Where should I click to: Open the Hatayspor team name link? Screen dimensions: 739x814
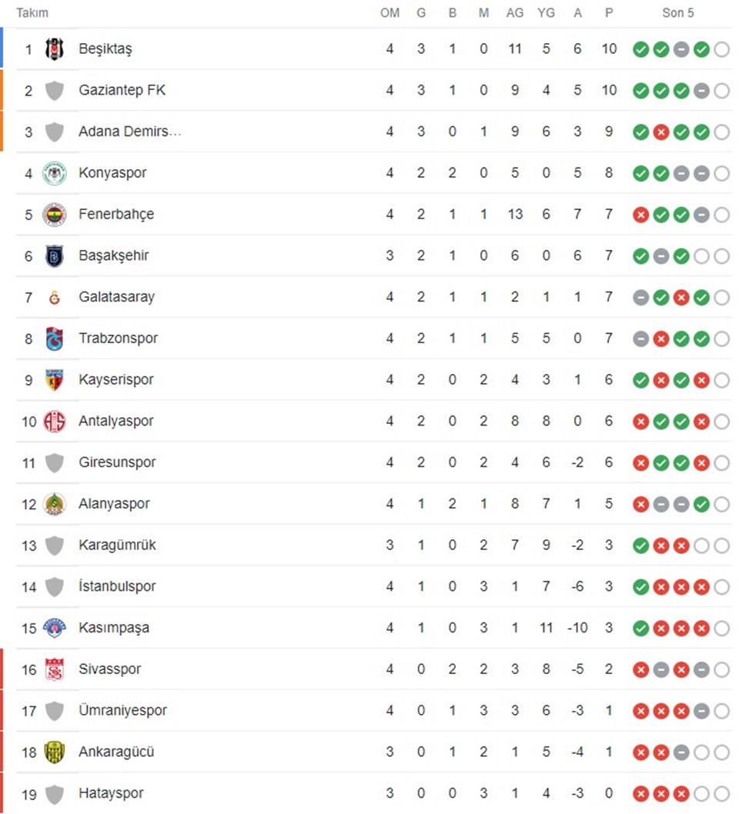(111, 793)
